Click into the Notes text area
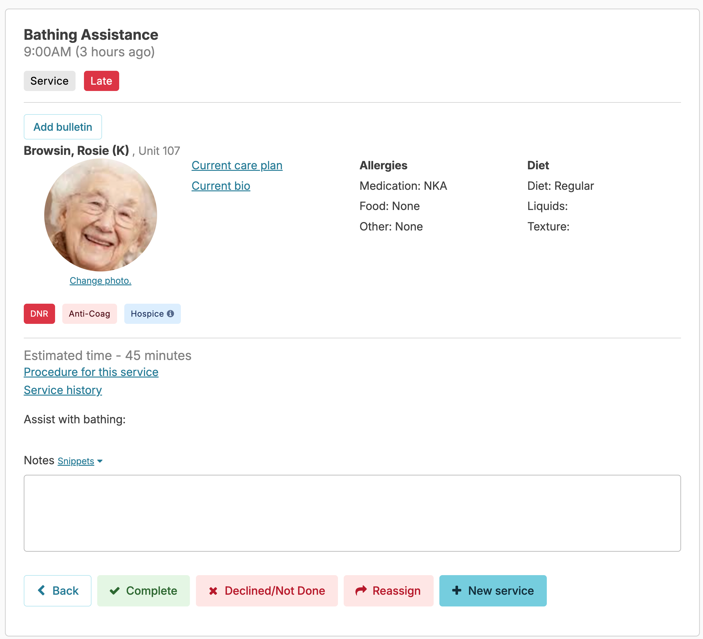 coord(352,513)
